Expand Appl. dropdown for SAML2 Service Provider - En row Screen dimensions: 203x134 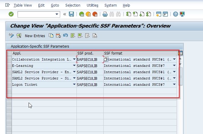tap(74, 72)
